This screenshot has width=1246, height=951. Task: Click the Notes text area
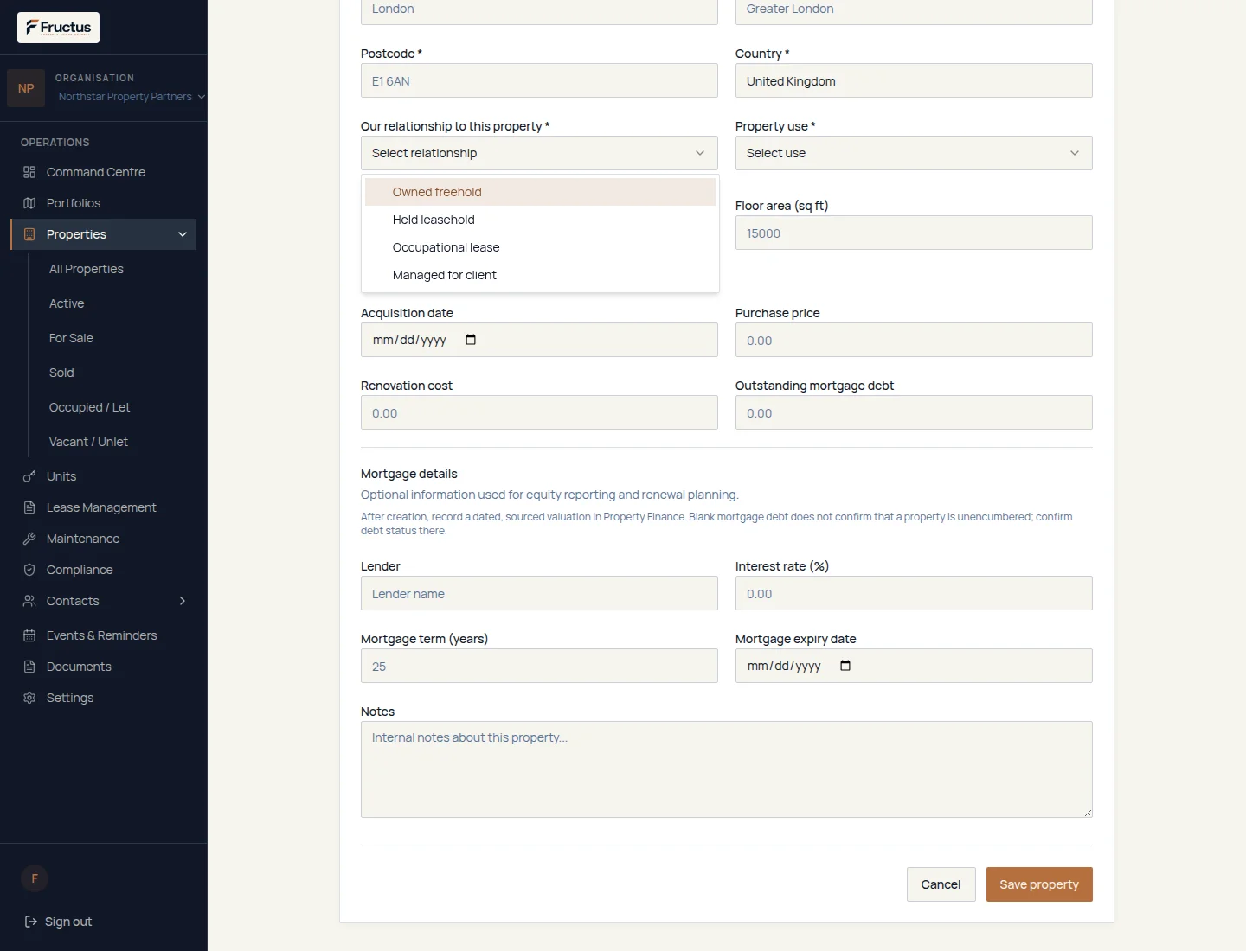727,769
